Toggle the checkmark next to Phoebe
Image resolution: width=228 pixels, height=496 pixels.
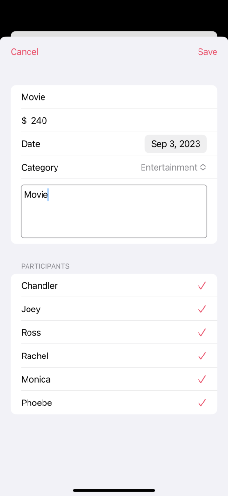point(202,403)
